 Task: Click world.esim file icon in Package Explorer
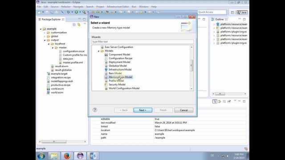click(48, 92)
